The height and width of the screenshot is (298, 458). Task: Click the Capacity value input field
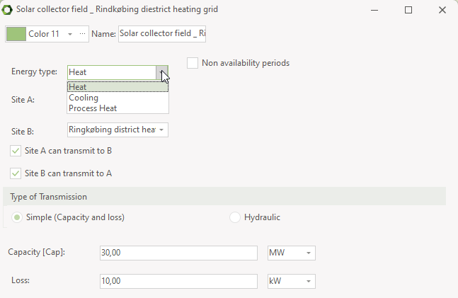[x=178, y=253]
